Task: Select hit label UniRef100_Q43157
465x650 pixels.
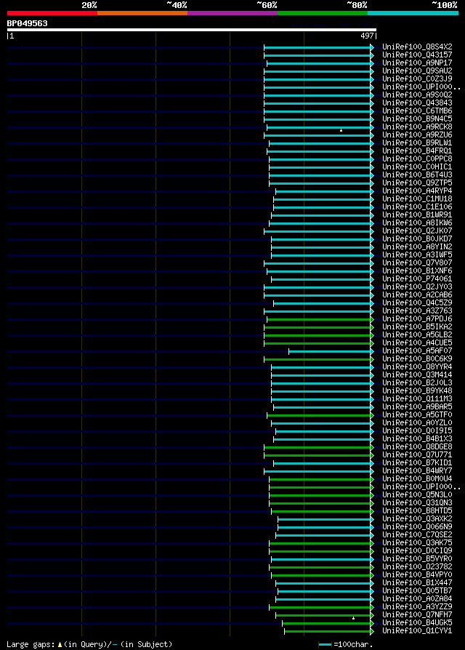Action: tap(417, 55)
